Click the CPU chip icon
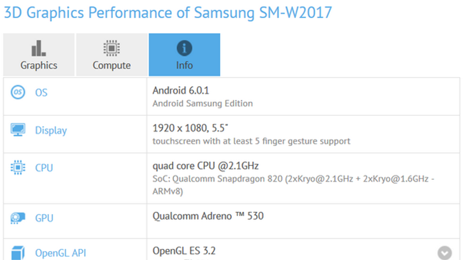 [18, 168]
